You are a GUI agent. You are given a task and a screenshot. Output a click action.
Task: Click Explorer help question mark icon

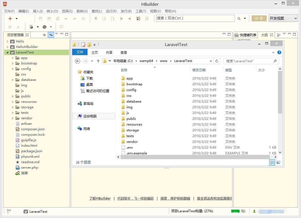click(279, 52)
